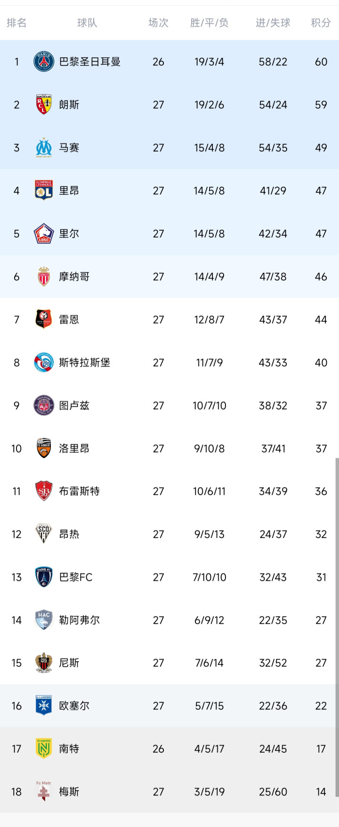The image size is (339, 827).
Task: Click the 勒阿弗尔 team name
Action: [80, 620]
